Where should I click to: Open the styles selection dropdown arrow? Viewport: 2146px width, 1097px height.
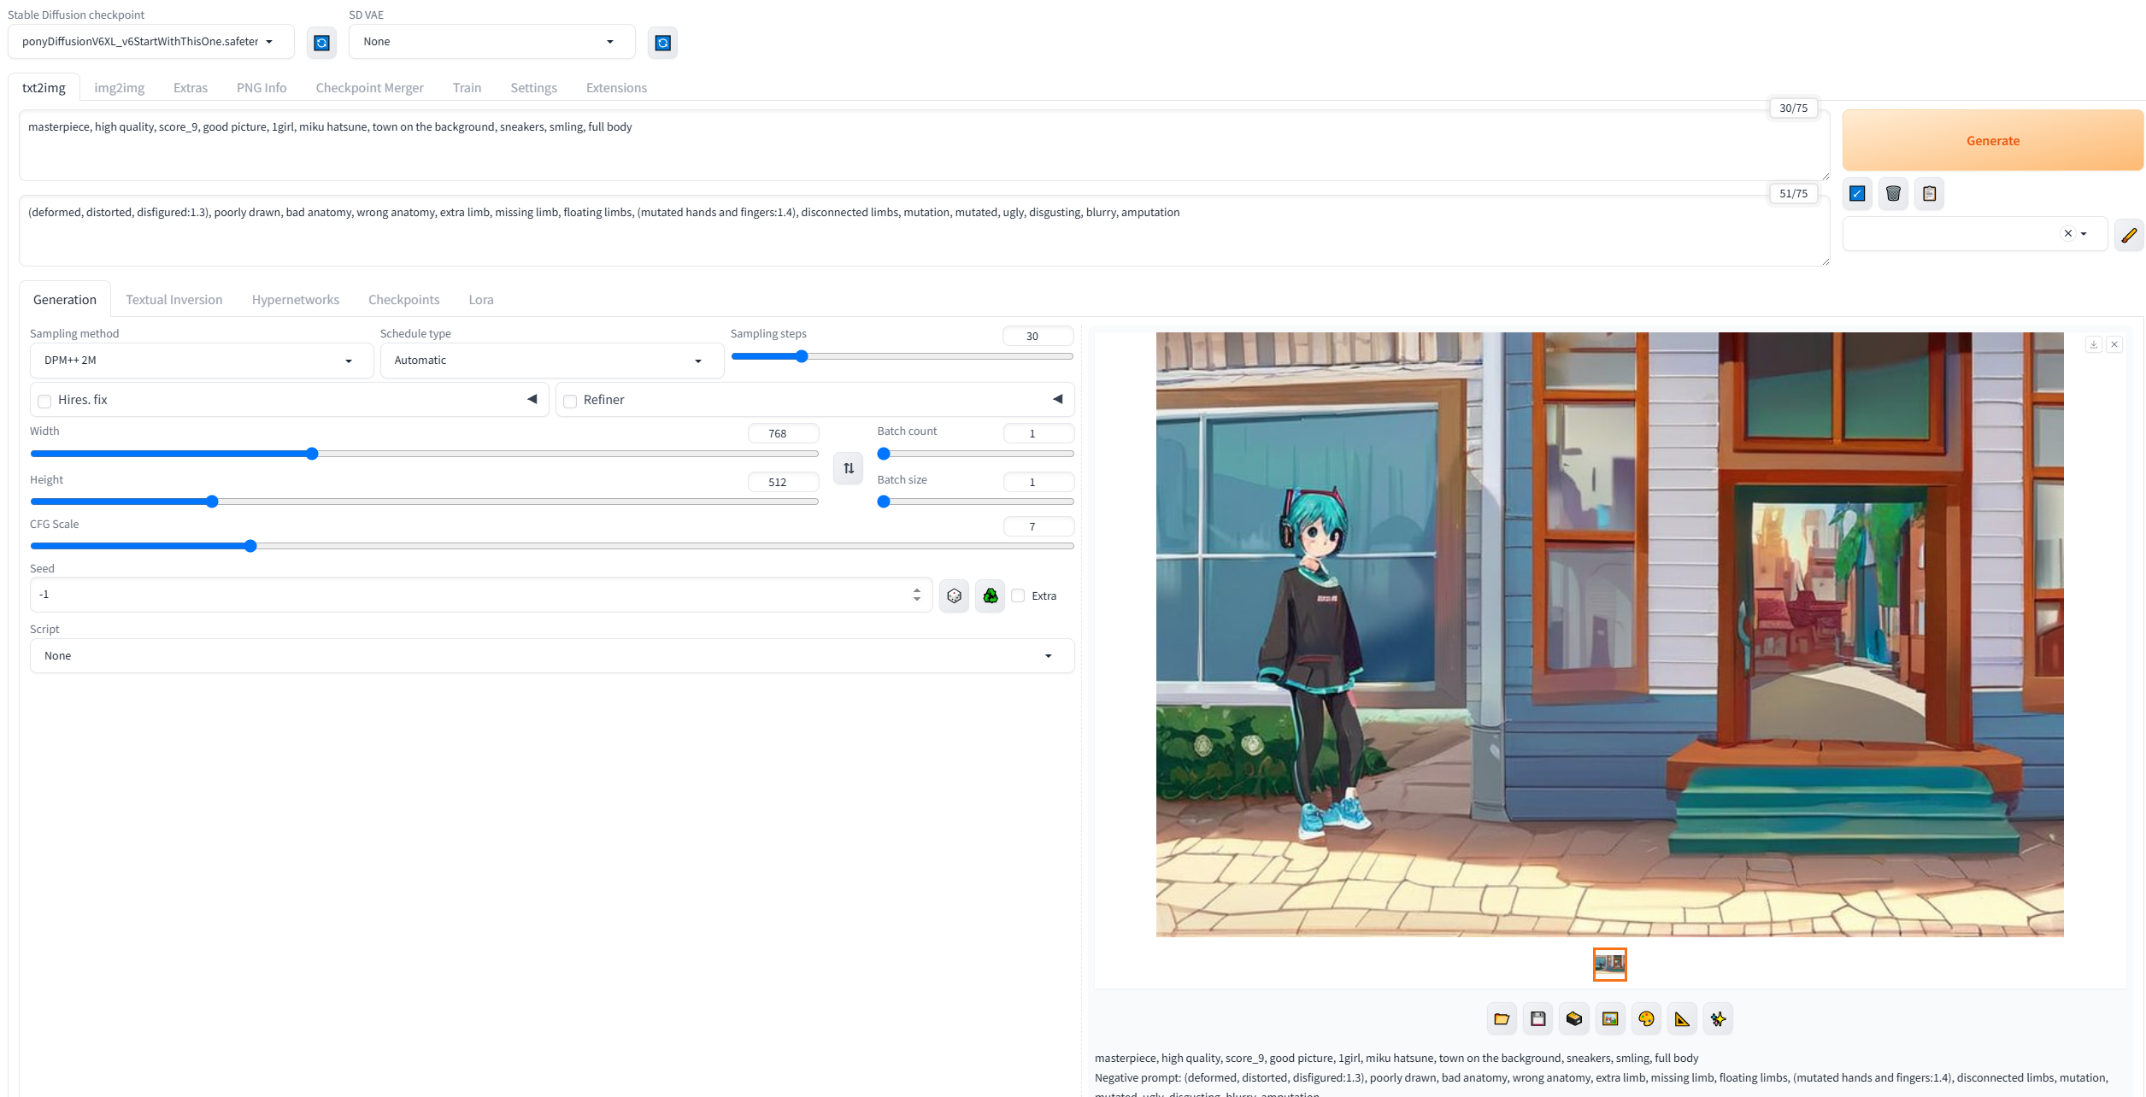click(2084, 234)
